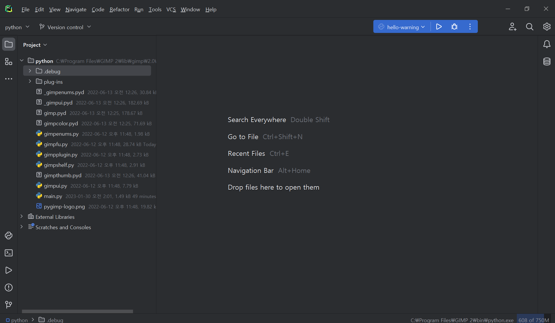Screen dimensions: 555x323
Task: Run the hello-warning configuration
Action: 439,27
